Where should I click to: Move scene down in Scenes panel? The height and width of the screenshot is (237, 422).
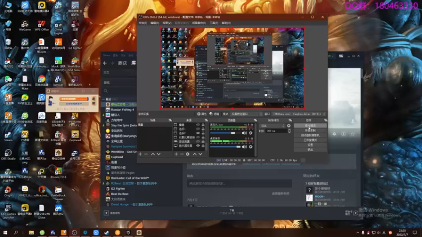pyautogui.click(x=159, y=154)
